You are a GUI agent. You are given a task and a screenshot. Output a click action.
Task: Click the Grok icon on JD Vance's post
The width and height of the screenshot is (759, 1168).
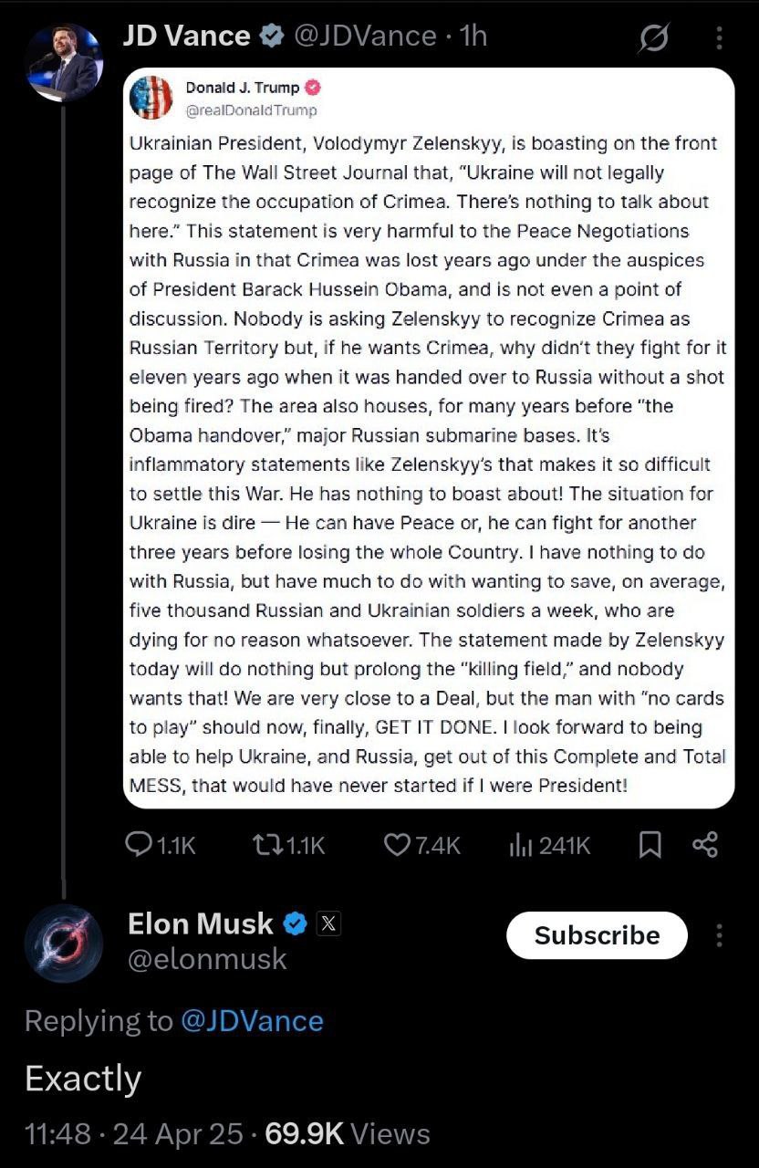654,37
